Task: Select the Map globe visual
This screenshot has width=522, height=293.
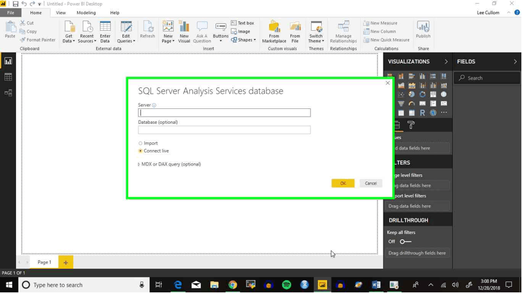Action: click(443, 94)
